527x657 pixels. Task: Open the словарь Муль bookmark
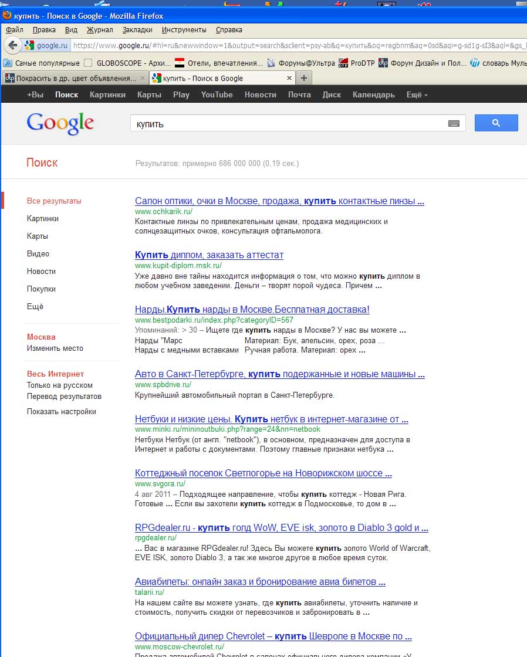coord(498,63)
